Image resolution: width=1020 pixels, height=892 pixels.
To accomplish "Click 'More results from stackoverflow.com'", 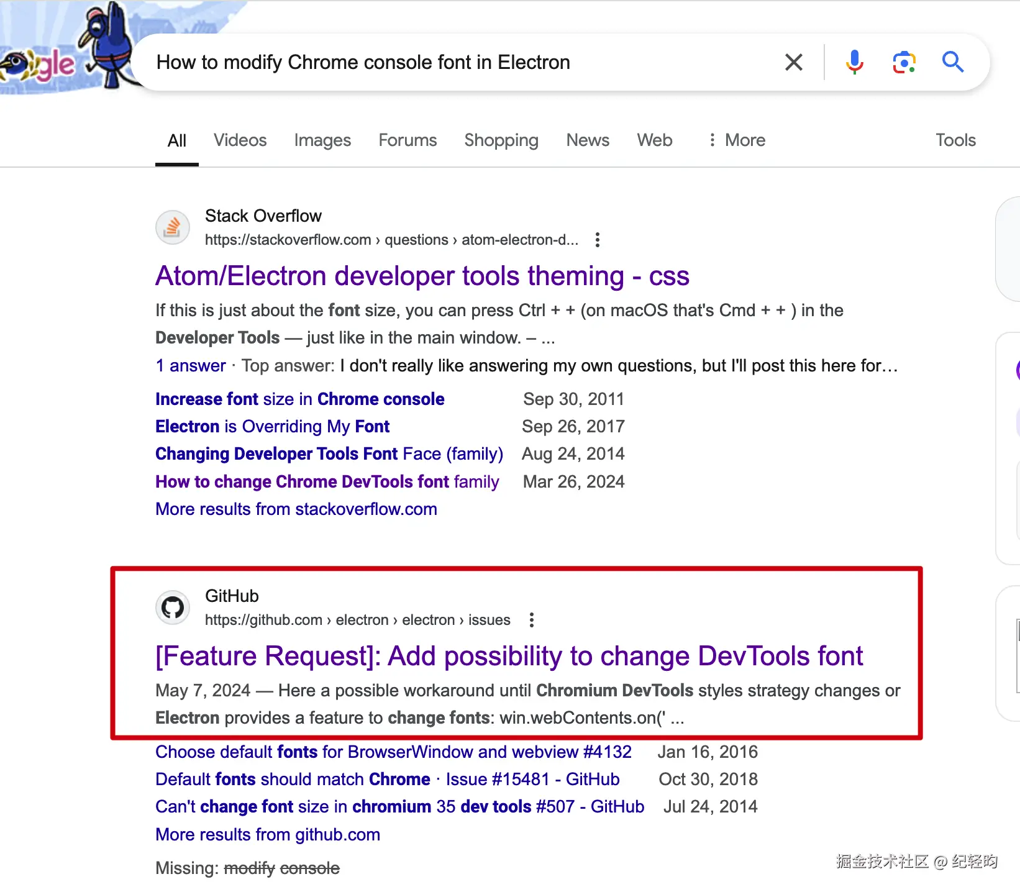I will 296,509.
